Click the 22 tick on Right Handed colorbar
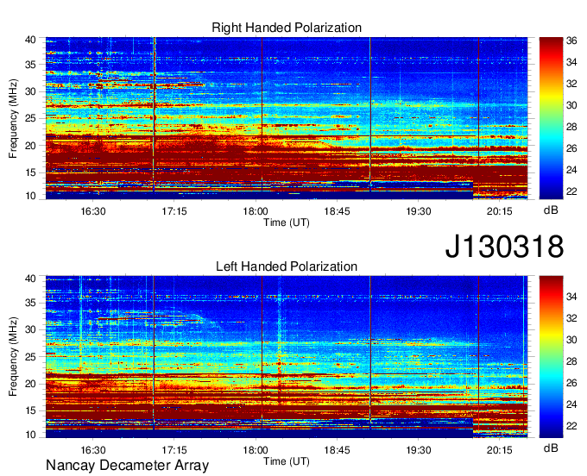This screenshot has height=476, width=587. pos(571,191)
